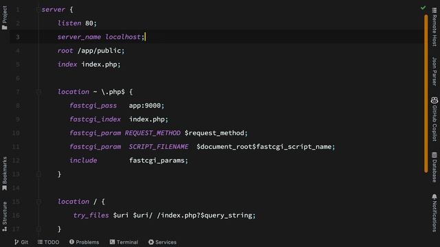The image size is (440, 247).
Task: Click the '/app/public;' root path
Action: pyautogui.click(x=101, y=51)
